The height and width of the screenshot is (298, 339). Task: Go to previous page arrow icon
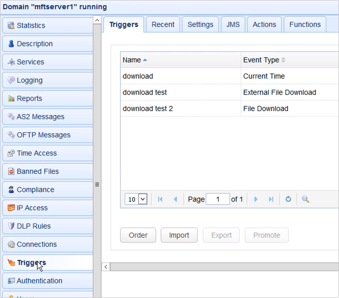[x=175, y=199]
